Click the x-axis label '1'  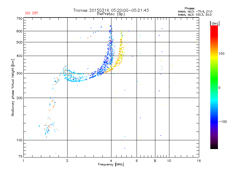(23, 161)
